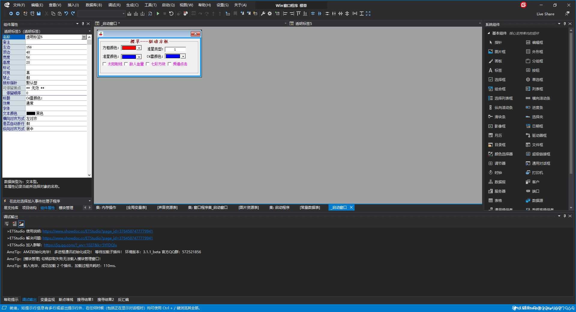576x312 pixels.
Task: Click the wrench tool icon
Action: coord(263,13)
